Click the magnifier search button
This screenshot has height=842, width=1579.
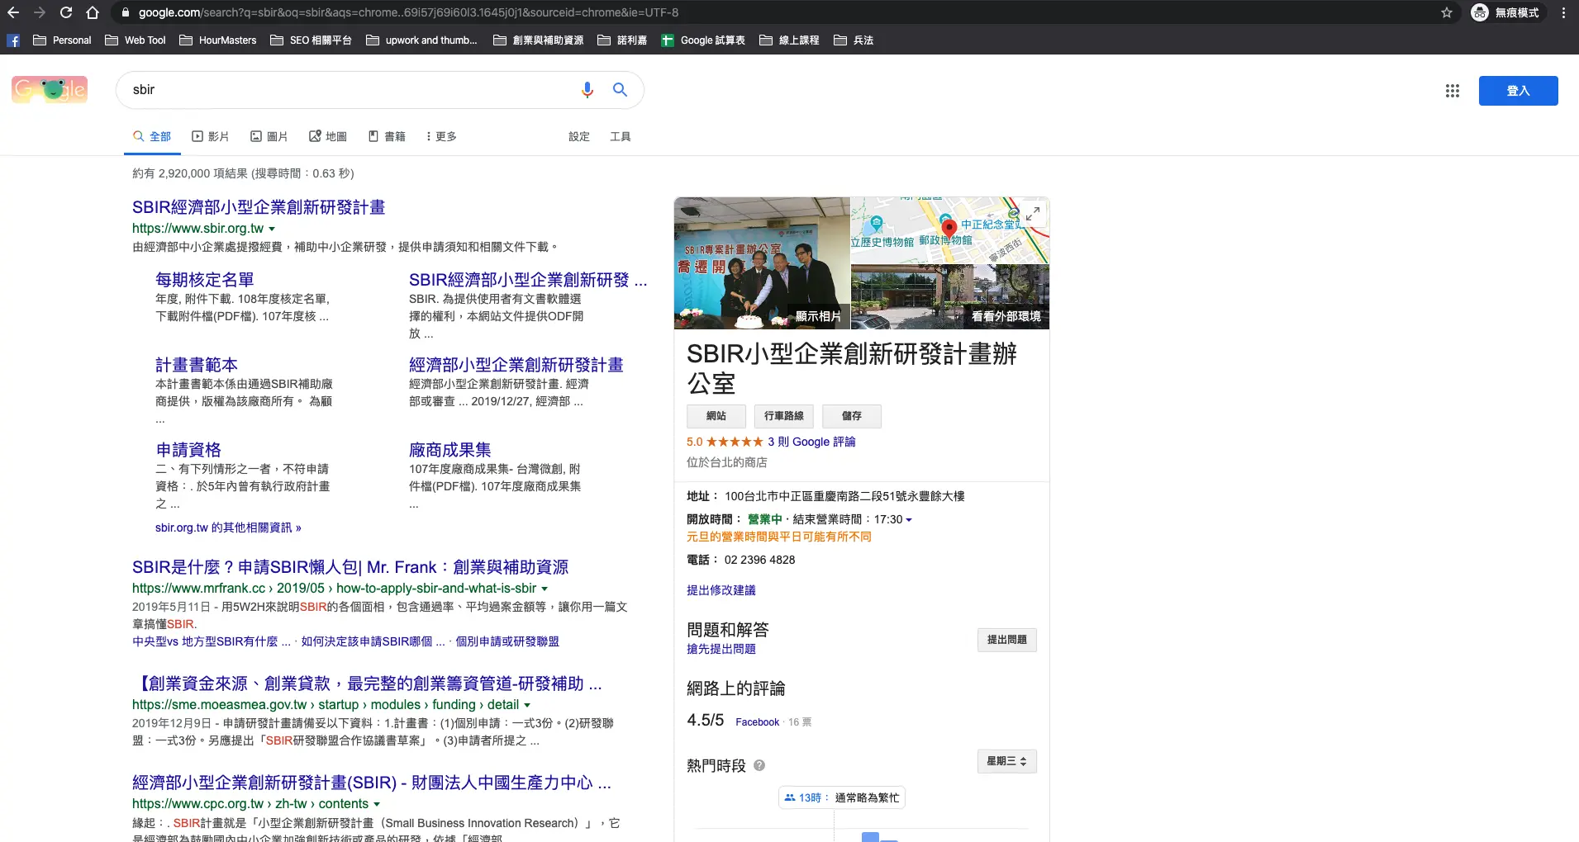point(620,89)
